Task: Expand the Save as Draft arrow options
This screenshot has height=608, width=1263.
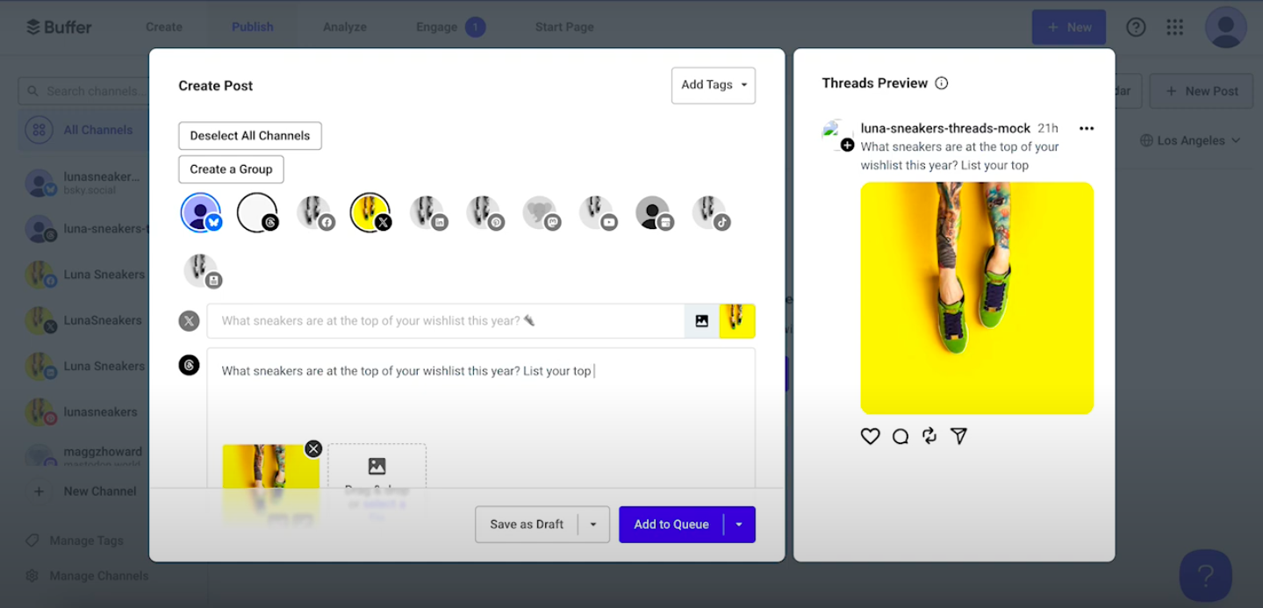Action: [593, 525]
